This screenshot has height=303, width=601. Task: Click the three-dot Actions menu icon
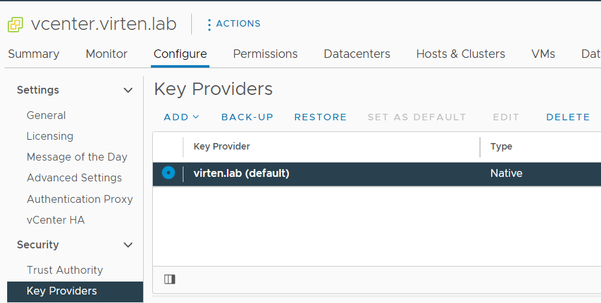(209, 25)
